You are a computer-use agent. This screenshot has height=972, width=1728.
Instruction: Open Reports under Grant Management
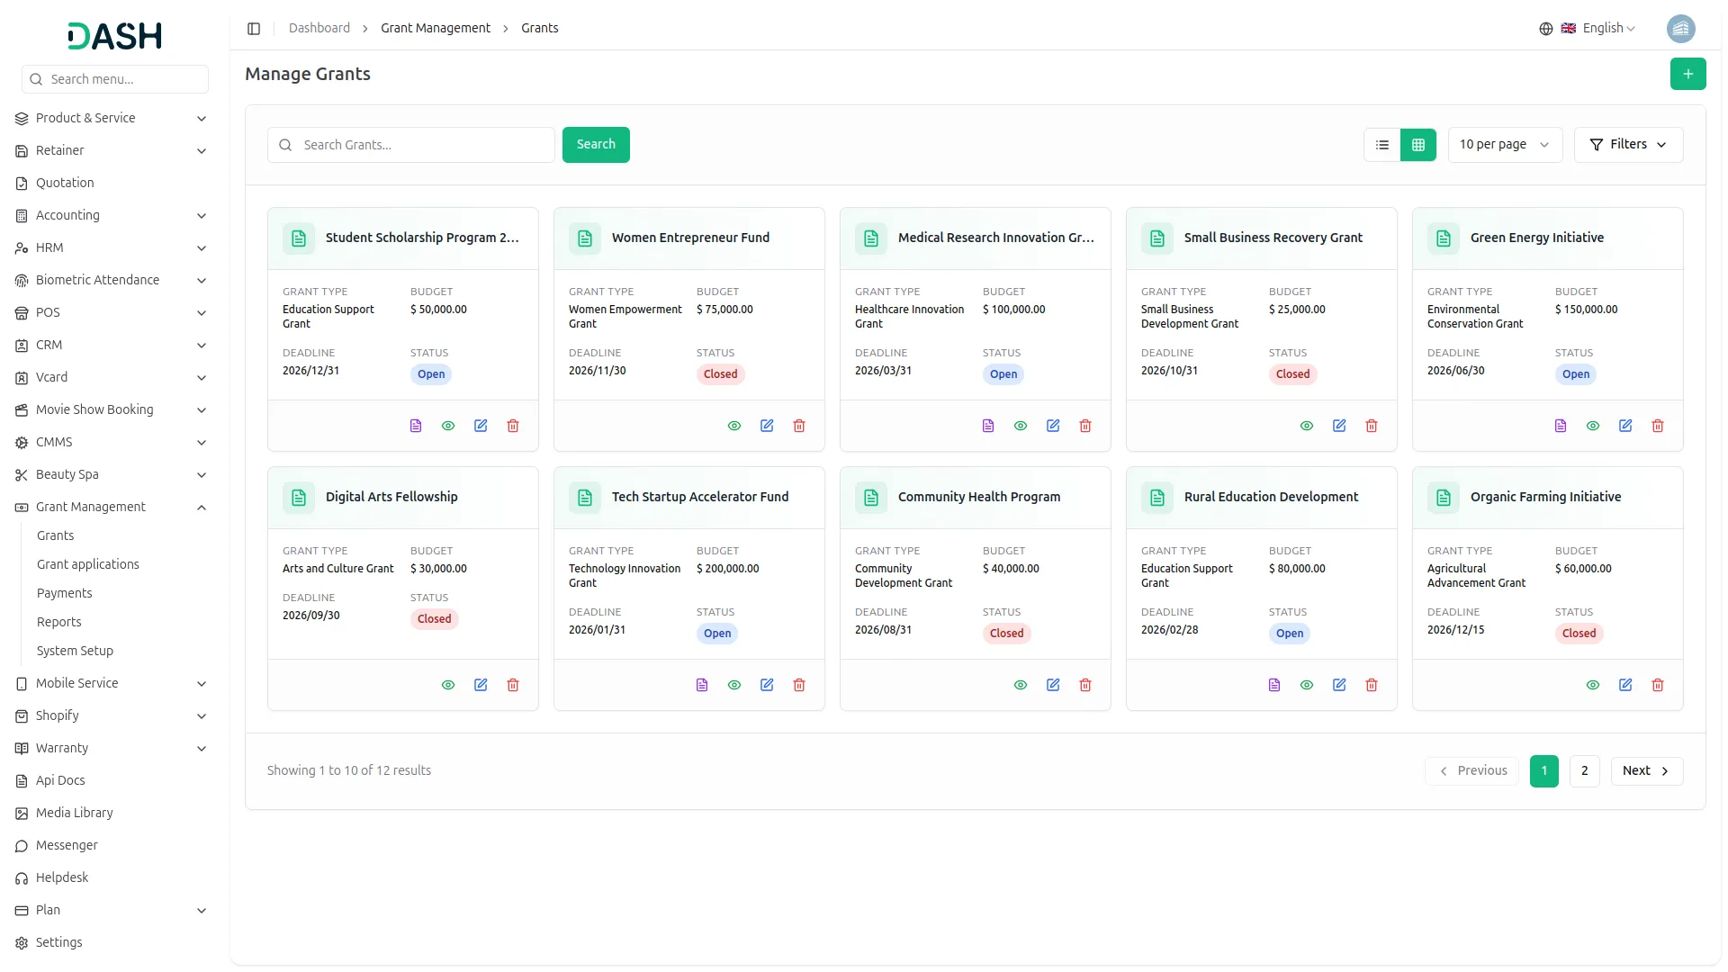(x=59, y=622)
